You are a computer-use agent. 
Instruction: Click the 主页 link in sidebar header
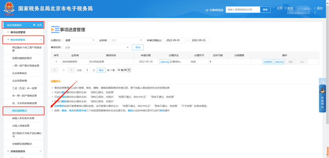39,25
